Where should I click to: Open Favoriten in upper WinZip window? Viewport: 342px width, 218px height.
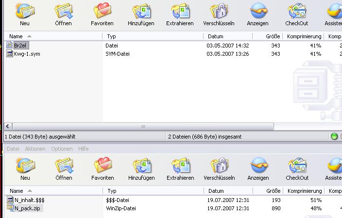pyautogui.click(x=102, y=11)
